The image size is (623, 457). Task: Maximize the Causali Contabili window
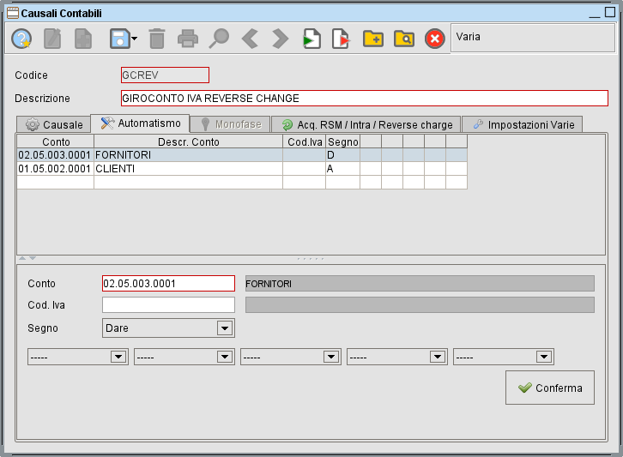pyautogui.click(x=610, y=12)
